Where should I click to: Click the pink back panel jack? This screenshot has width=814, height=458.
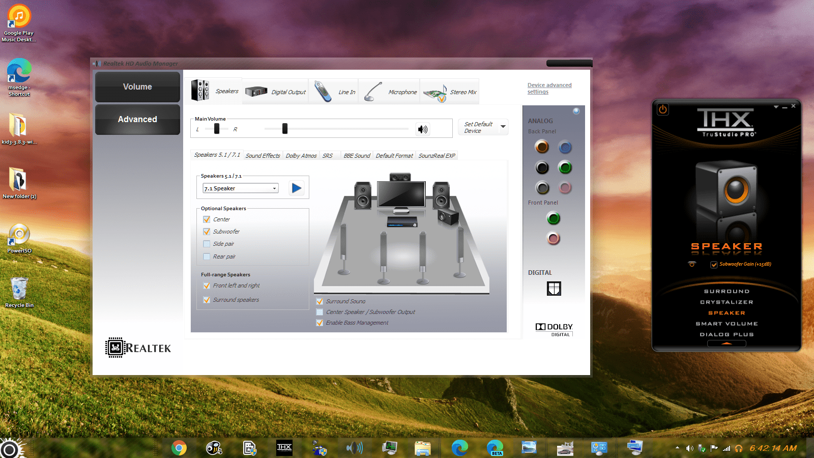pyautogui.click(x=565, y=188)
